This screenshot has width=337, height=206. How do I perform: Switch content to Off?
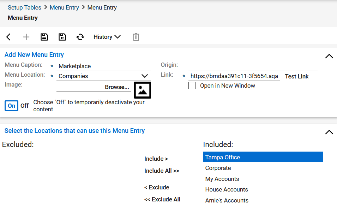pos(24,106)
